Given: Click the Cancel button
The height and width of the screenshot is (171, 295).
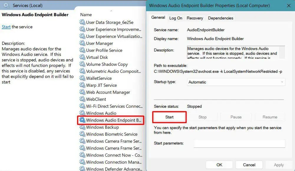Looking at the screenshot, I should coord(249,165).
